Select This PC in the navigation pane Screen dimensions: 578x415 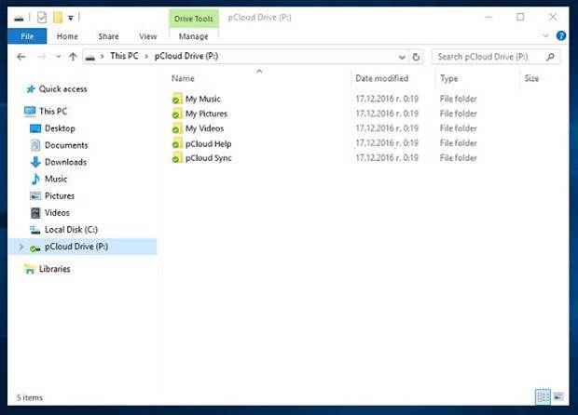click(53, 111)
